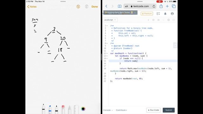Open a new Safari tab
The image size is (203, 114).
(167, 6)
